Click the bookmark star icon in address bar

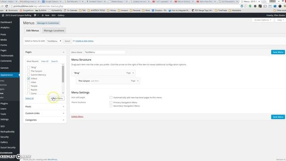click(x=245, y=6)
